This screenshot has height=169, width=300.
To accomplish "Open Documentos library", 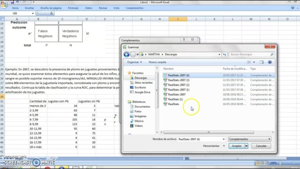I will pyautogui.click(x=140, y=106).
